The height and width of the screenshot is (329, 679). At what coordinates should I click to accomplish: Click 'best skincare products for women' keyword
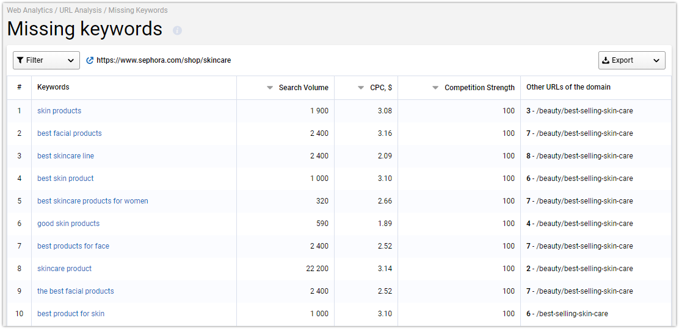click(93, 201)
